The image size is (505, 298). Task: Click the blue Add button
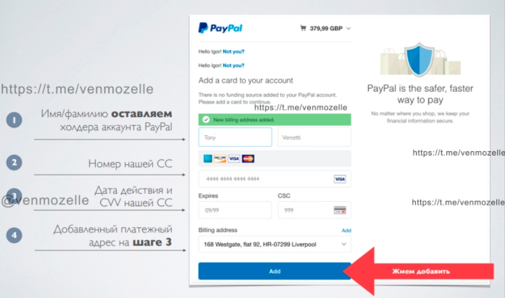[x=274, y=271]
